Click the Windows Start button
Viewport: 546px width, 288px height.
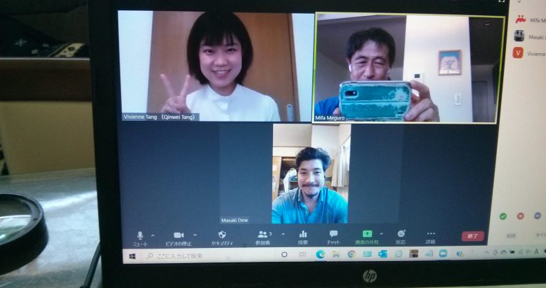coord(133,256)
